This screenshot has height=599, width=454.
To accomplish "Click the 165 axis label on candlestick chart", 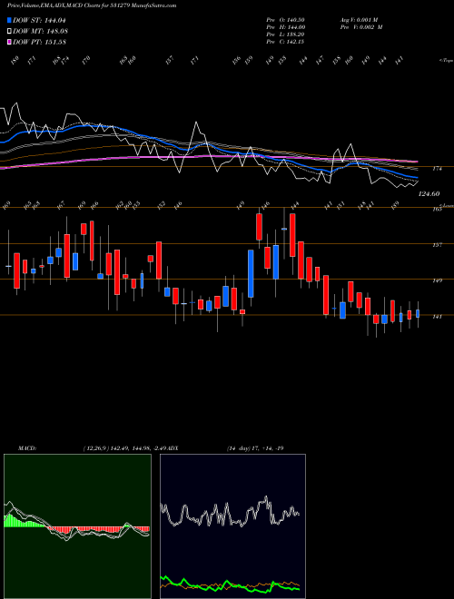I will point(437,210).
